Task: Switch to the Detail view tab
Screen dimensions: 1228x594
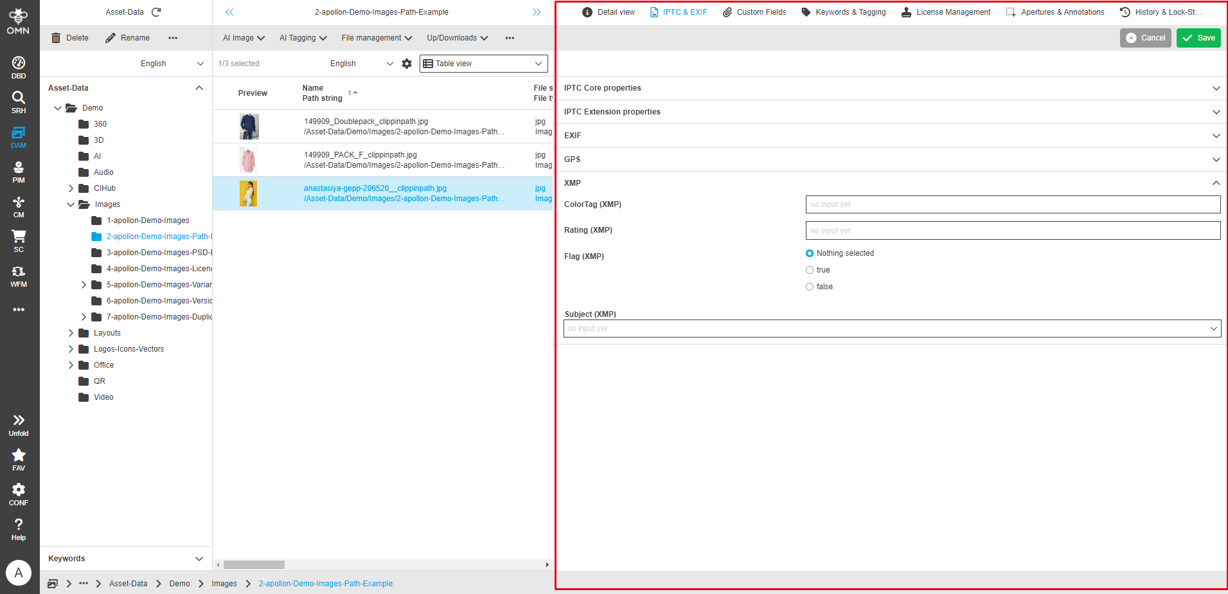Action: [x=609, y=12]
